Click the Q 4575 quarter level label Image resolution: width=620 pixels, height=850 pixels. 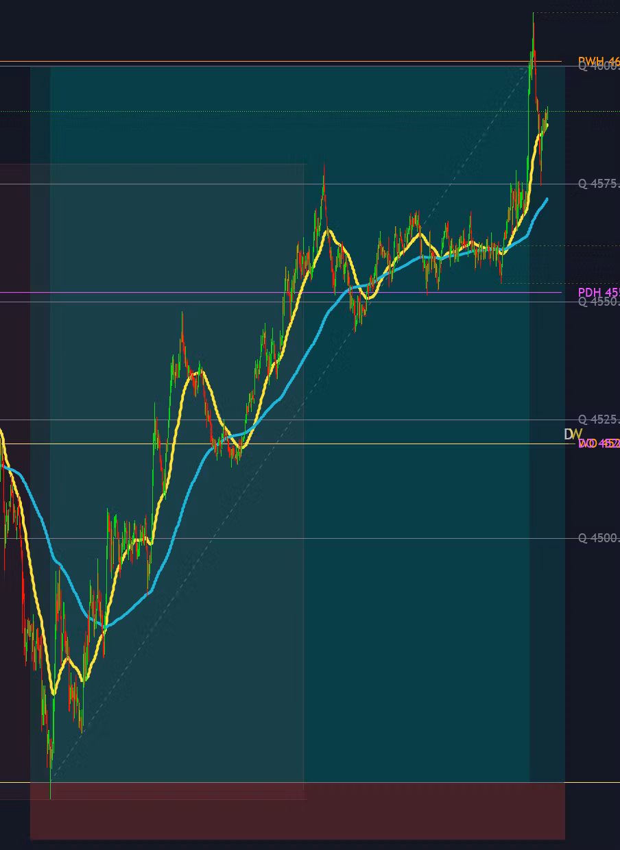point(598,184)
